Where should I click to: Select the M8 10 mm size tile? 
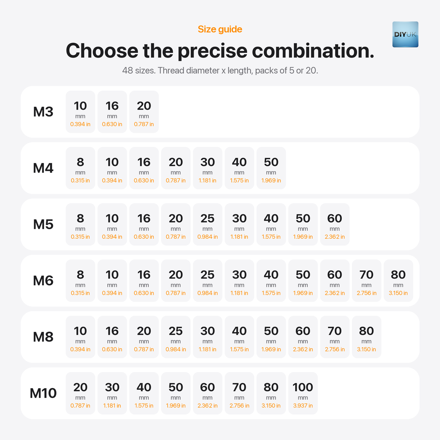pyautogui.click(x=80, y=337)
